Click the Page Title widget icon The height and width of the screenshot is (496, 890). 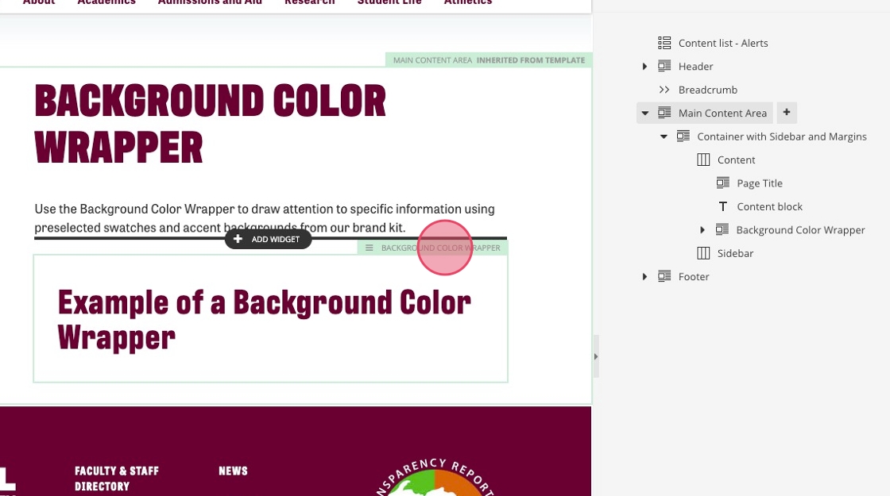(x=722, y=183)
